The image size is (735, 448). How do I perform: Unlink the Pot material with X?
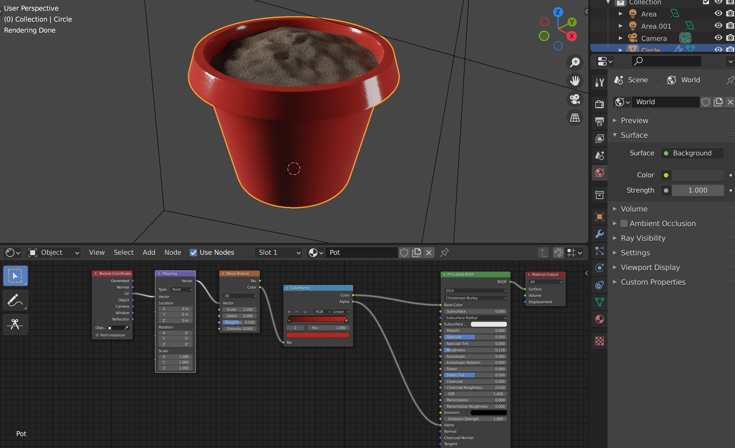point(428,252)
